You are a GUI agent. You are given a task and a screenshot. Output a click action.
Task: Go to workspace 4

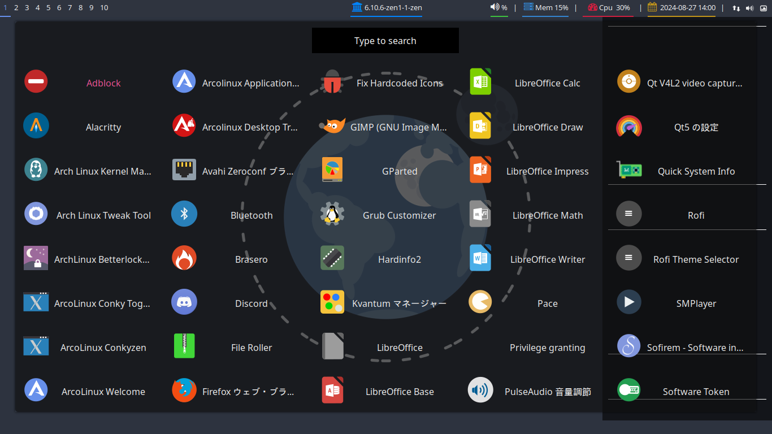pyautogui.click(x=37, y=8)
